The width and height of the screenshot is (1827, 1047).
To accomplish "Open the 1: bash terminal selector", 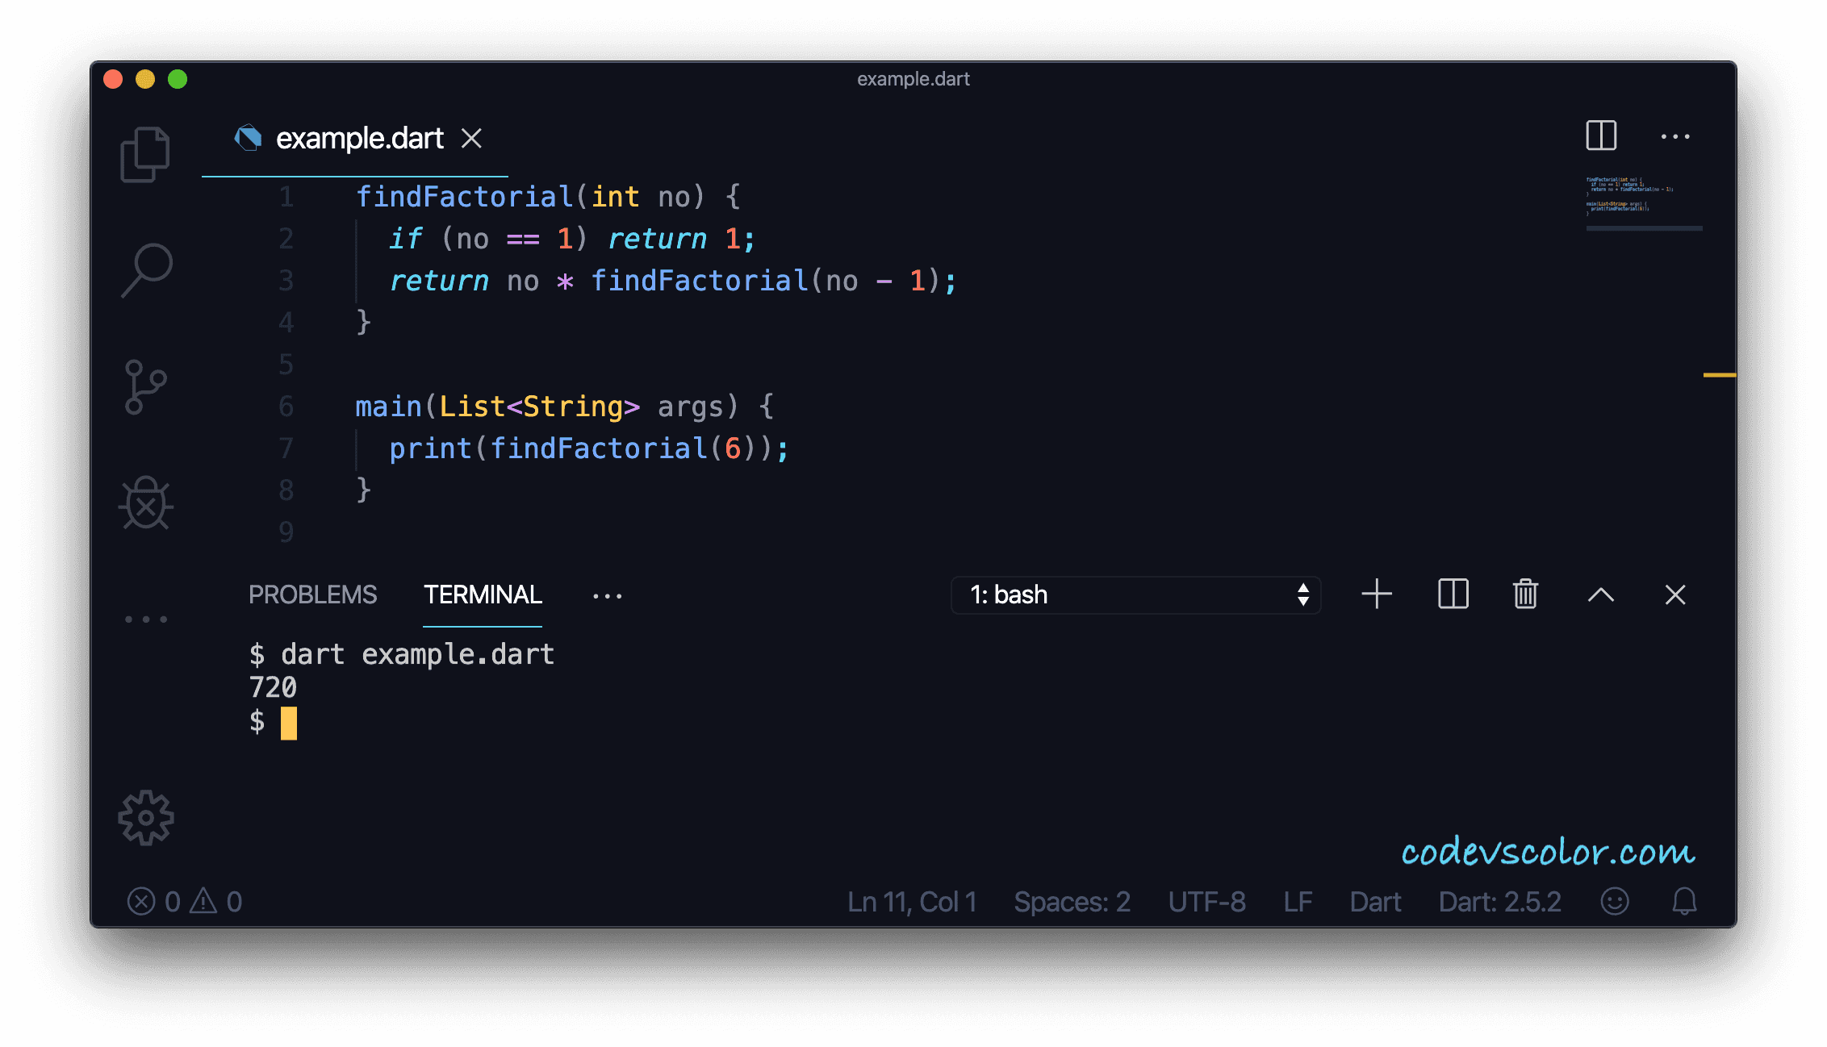I will (x=1136, y=595).
